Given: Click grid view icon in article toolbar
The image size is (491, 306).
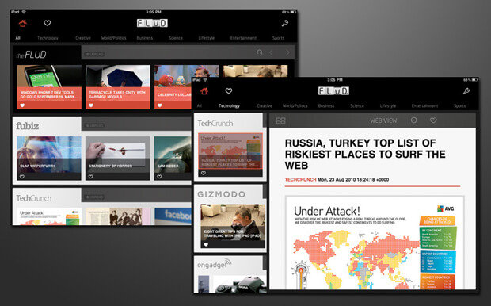Looking at the screenshot, I should (280, 120).
